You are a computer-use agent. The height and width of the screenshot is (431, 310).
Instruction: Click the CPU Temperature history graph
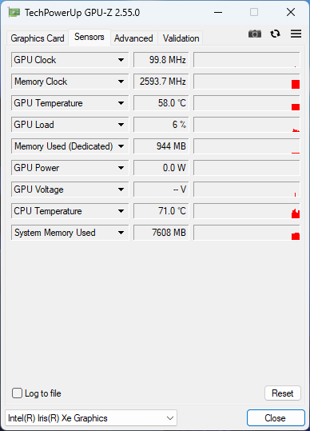[x=247, y=211]
